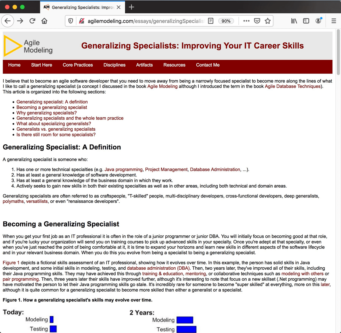Reload the current page
341x333 pixels.
tap(32, 21)
